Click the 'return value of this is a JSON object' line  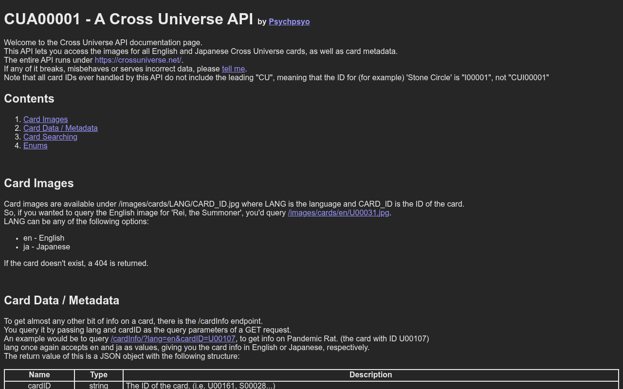pos(122,356)
